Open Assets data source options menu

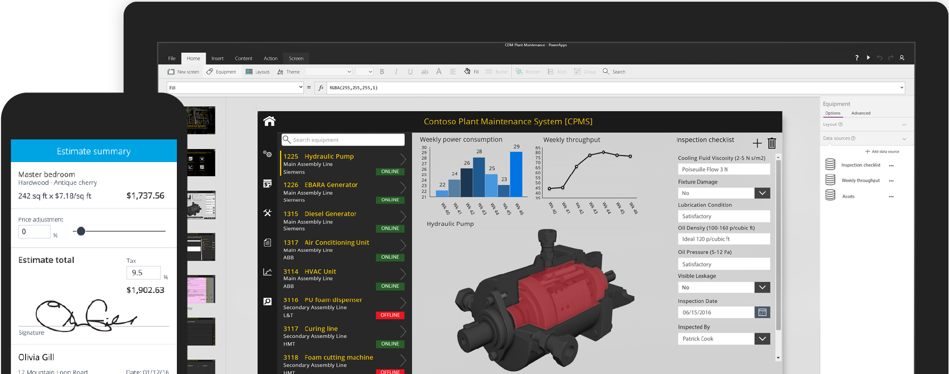pyautogui.click(x=891, y=197)
